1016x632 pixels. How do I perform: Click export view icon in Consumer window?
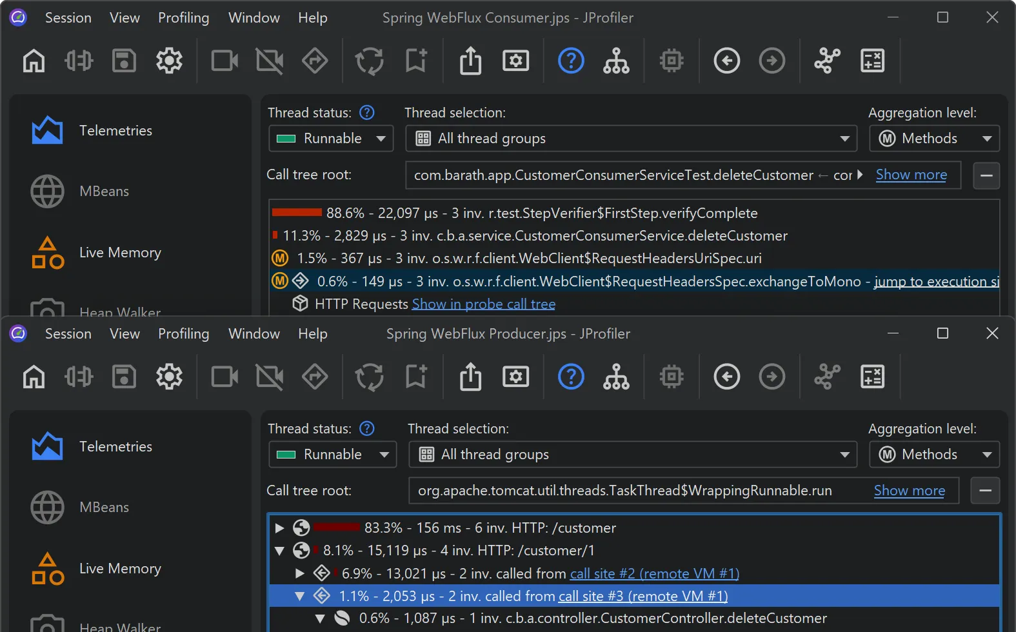(x=471, y=61)
